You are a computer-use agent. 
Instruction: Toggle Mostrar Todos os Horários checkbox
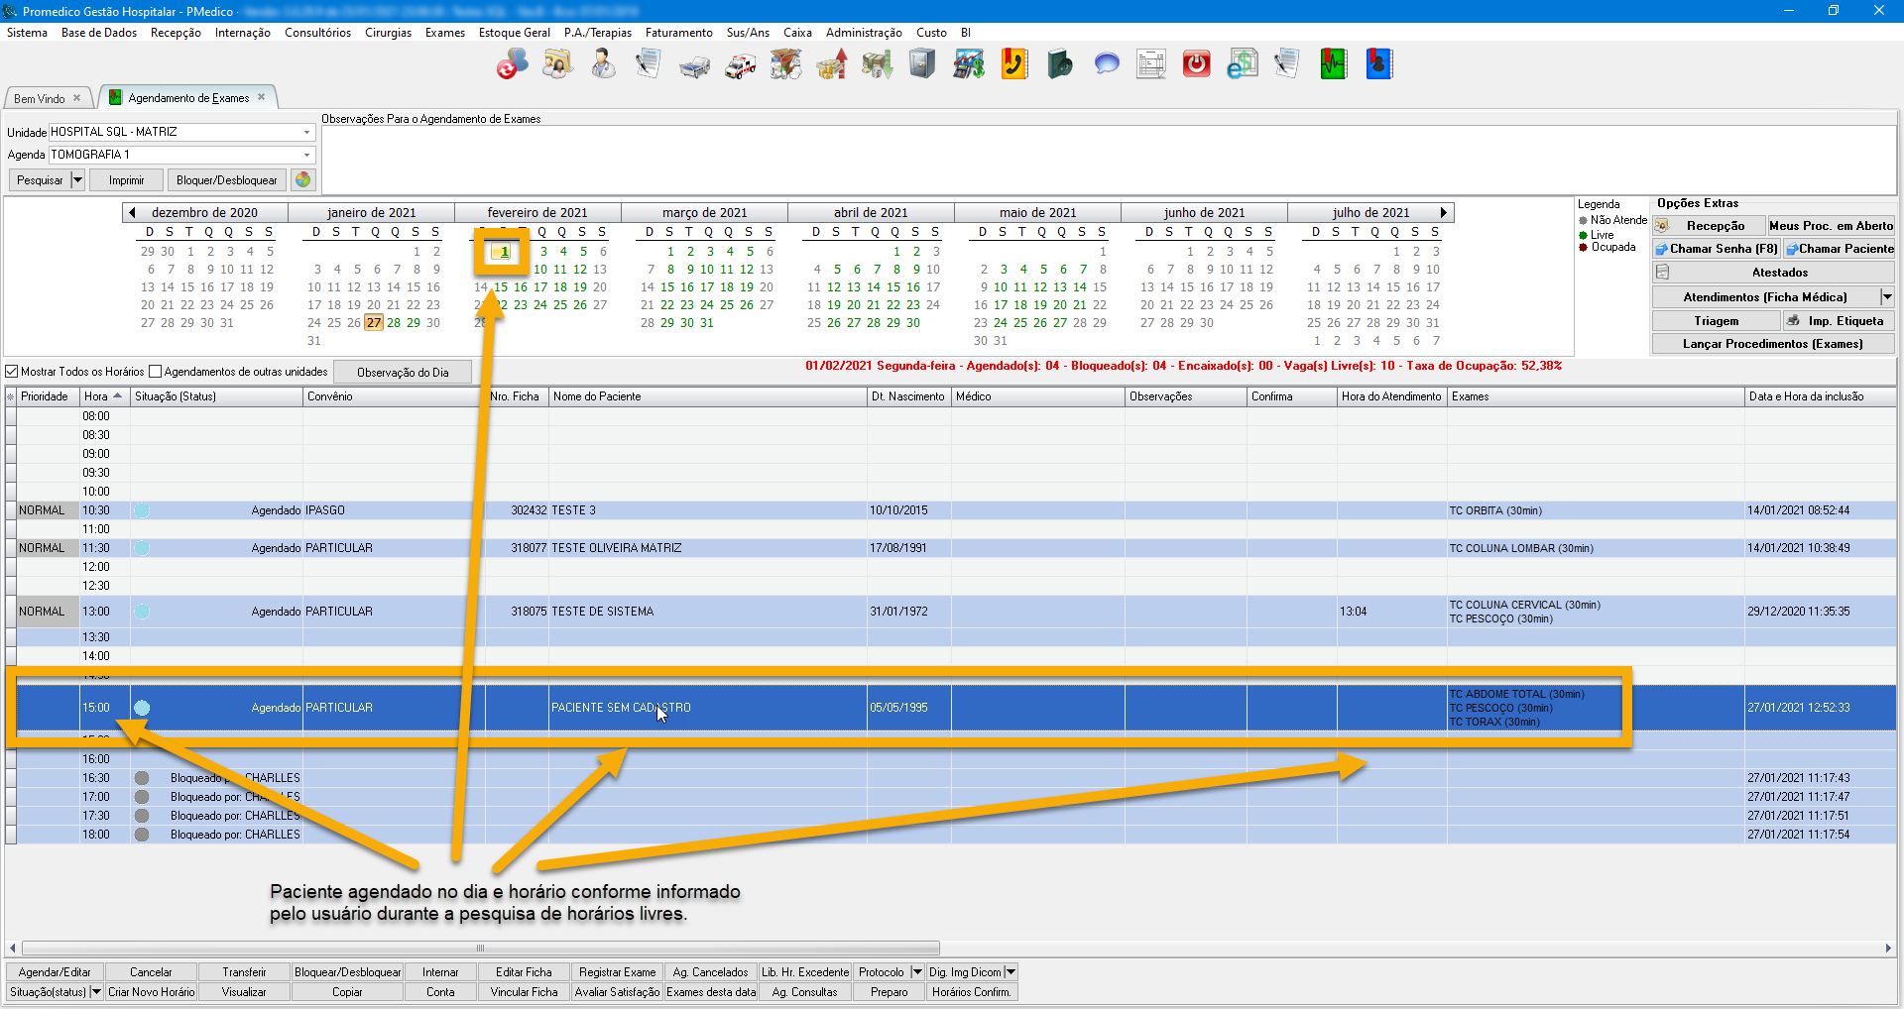[x=13, y=372]
